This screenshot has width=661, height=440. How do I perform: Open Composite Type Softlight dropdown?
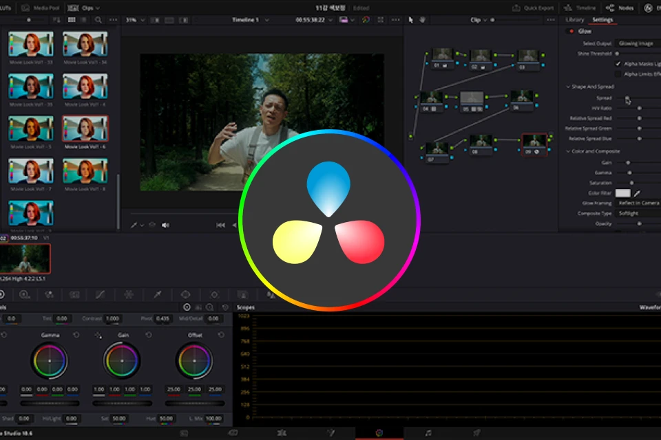point(638,214)
